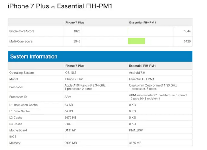Select the iPhone 7 Plus model cell

pos(74,79)
